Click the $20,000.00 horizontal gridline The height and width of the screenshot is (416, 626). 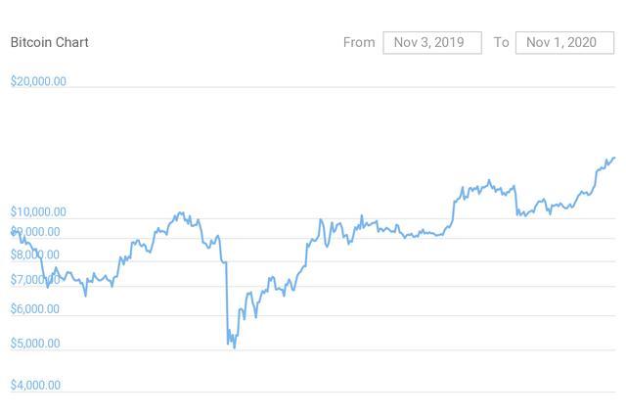coord(342,87)
